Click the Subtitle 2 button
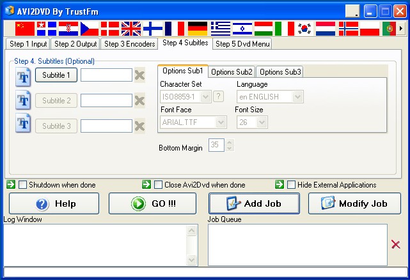The height and width of the screenshot is (280, 410). (56, 100)
